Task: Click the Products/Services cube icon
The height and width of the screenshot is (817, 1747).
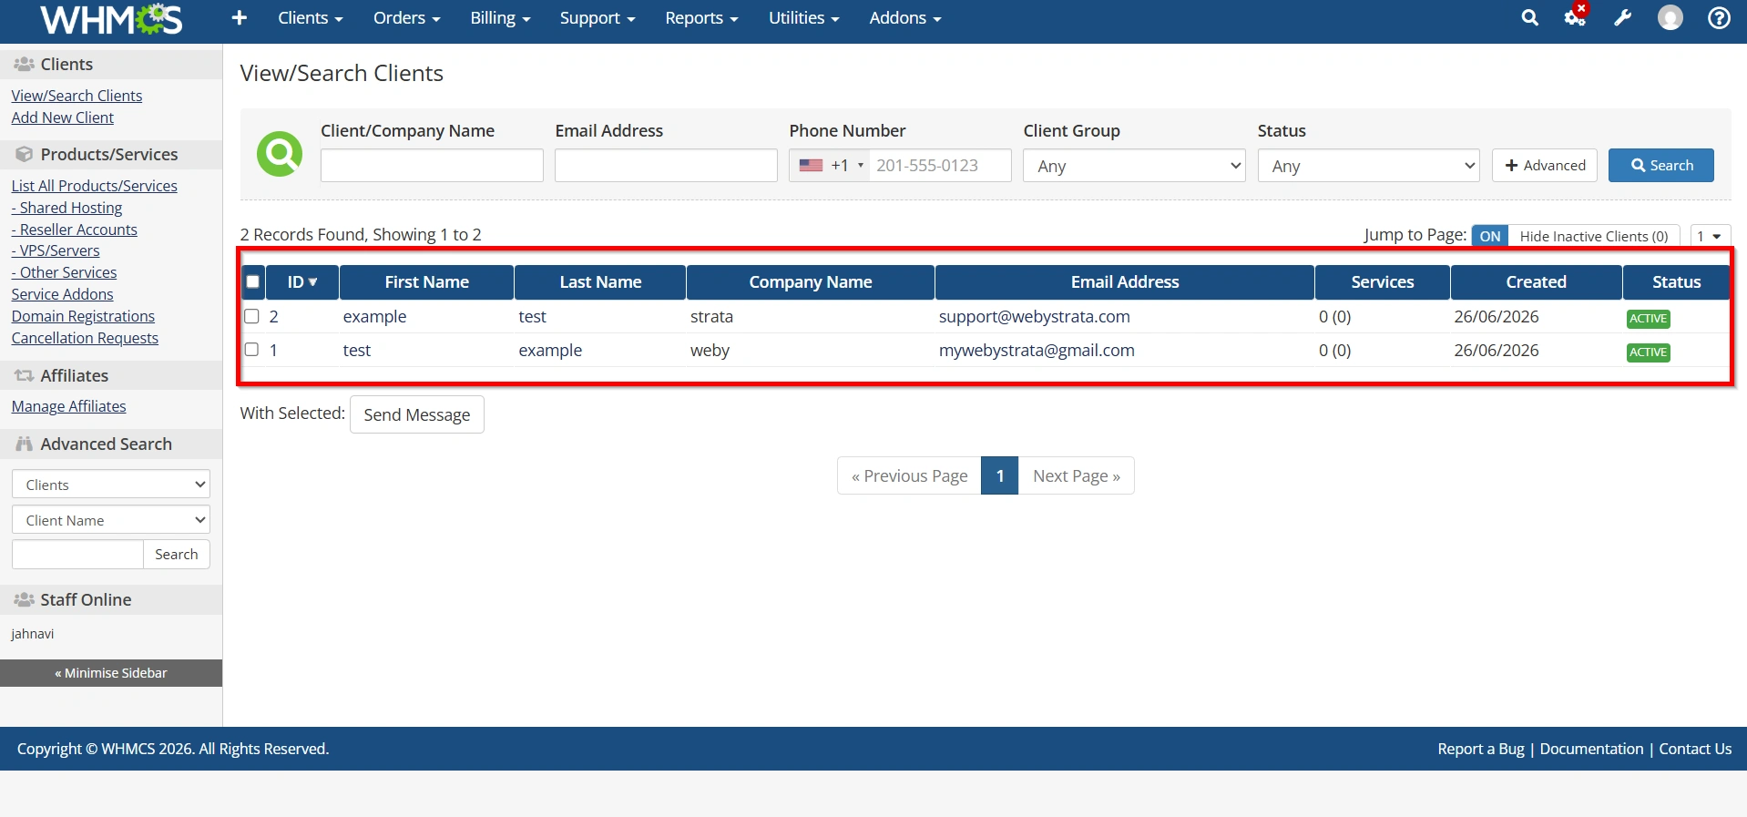Action: [x=25, y=155]
